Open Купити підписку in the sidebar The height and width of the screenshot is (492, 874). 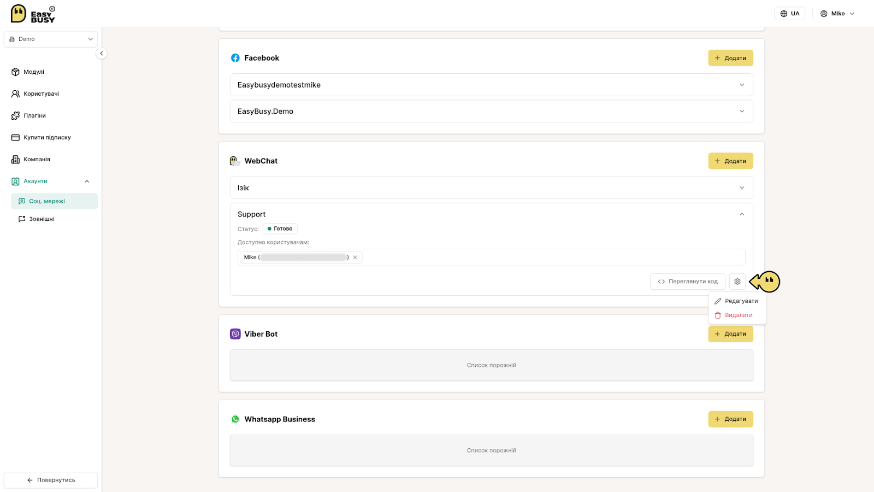(47, 138)
